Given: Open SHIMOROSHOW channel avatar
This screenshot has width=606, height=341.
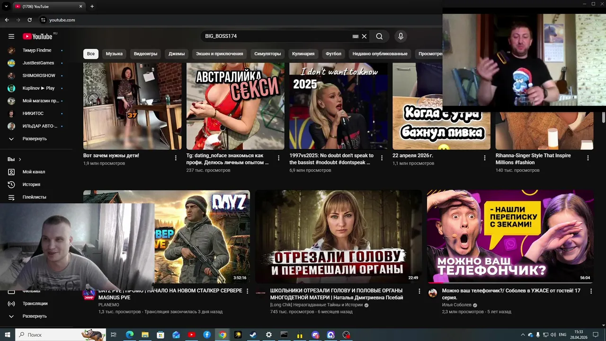Looking at the screenshot, I should [x=11, y=76].
